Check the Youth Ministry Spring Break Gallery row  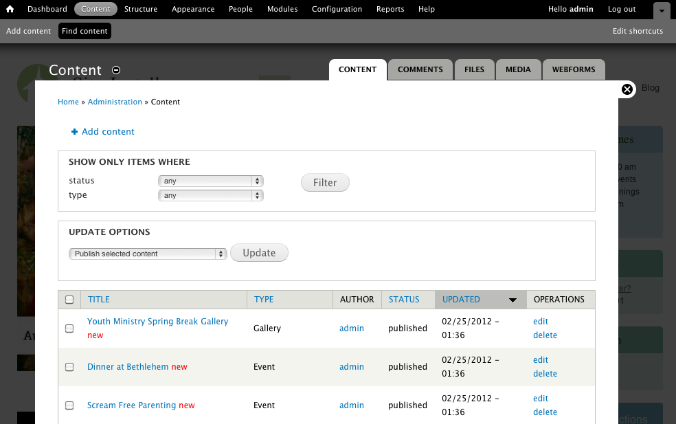click(69, 328)
